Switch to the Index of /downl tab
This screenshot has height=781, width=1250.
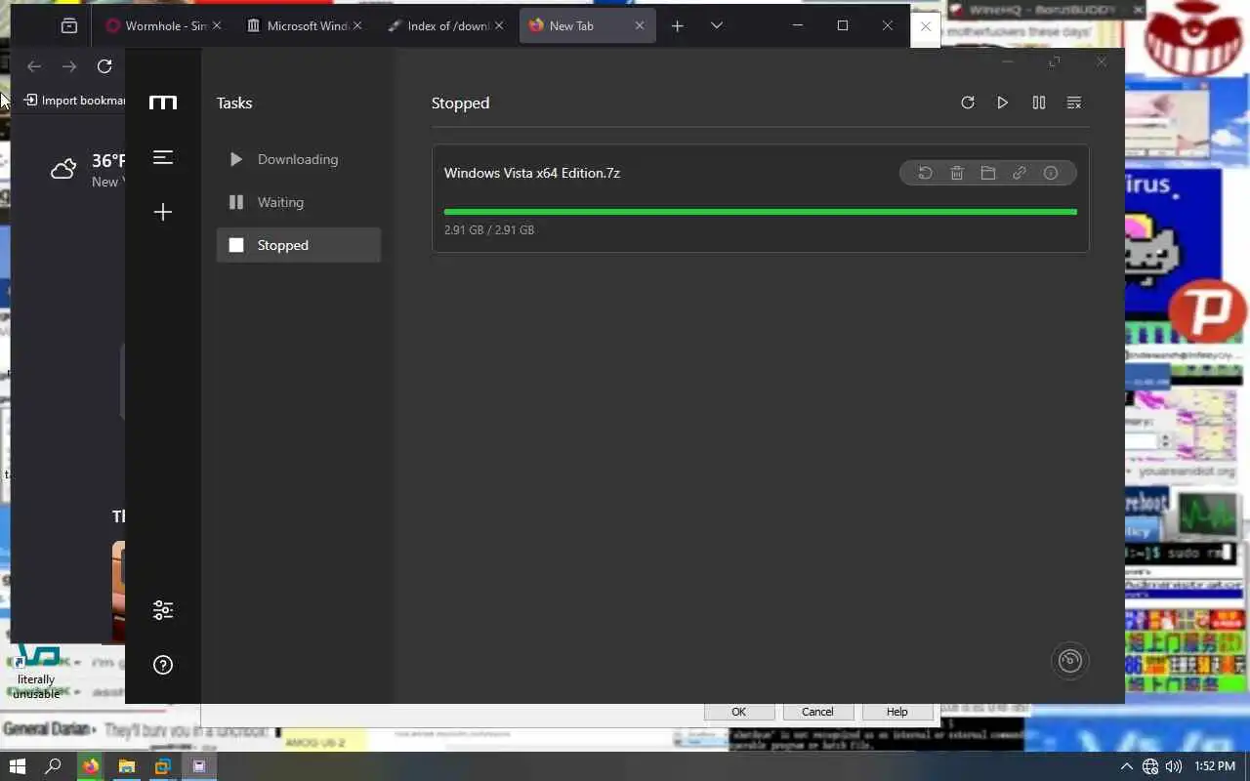[447, 25]
